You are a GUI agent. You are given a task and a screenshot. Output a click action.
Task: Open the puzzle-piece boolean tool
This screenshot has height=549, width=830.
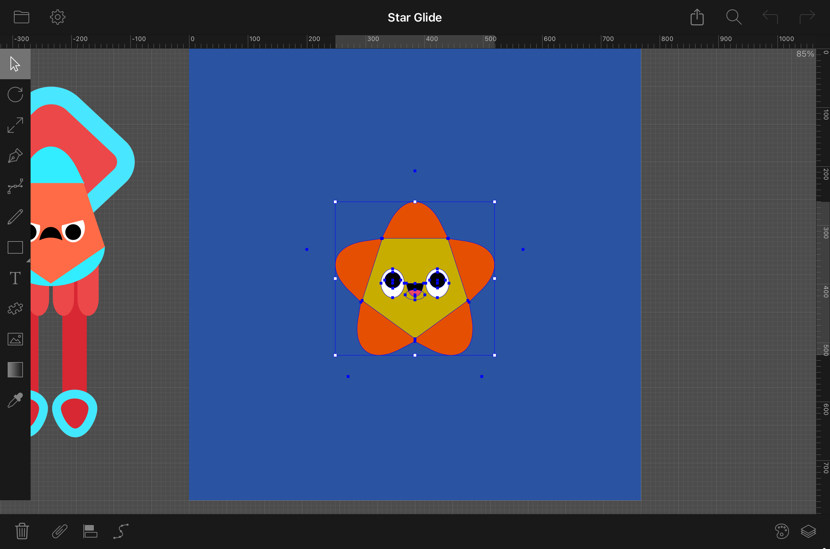pyautogui.click(x=15, y=309)
